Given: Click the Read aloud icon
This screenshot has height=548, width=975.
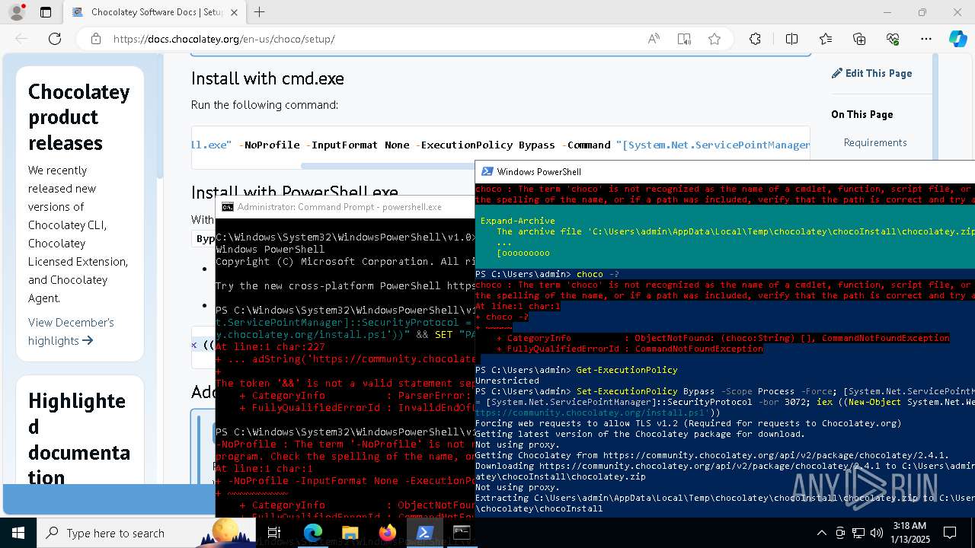Looking at the screenshot, I should tap(654, 39).
